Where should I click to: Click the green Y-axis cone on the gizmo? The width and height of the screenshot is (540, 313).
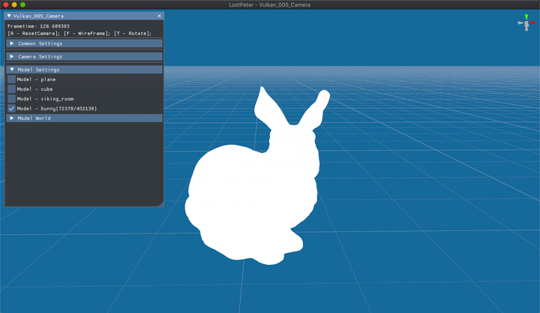pos(526,17)
